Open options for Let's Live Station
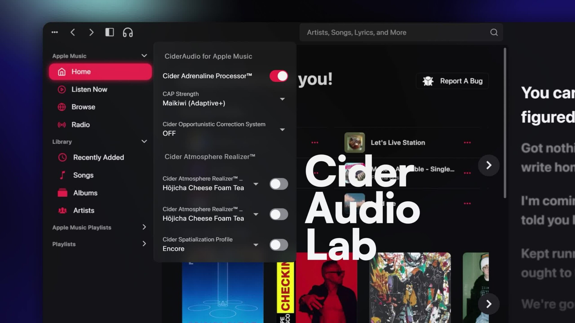This screenshot has height=323, width=575. click(467, 143)
